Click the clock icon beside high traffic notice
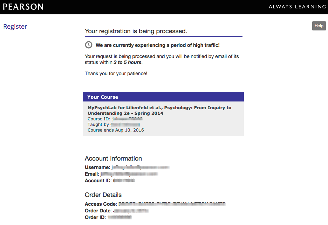The height and width of the screenshot is (225, 328). pyautogui.click(x=89, y=45)
